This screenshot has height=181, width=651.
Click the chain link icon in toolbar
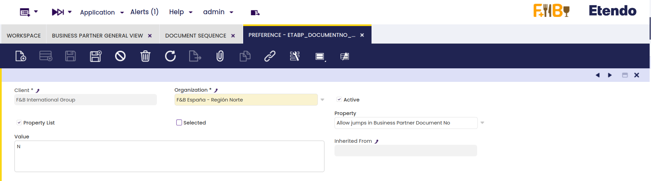(270, 56)
